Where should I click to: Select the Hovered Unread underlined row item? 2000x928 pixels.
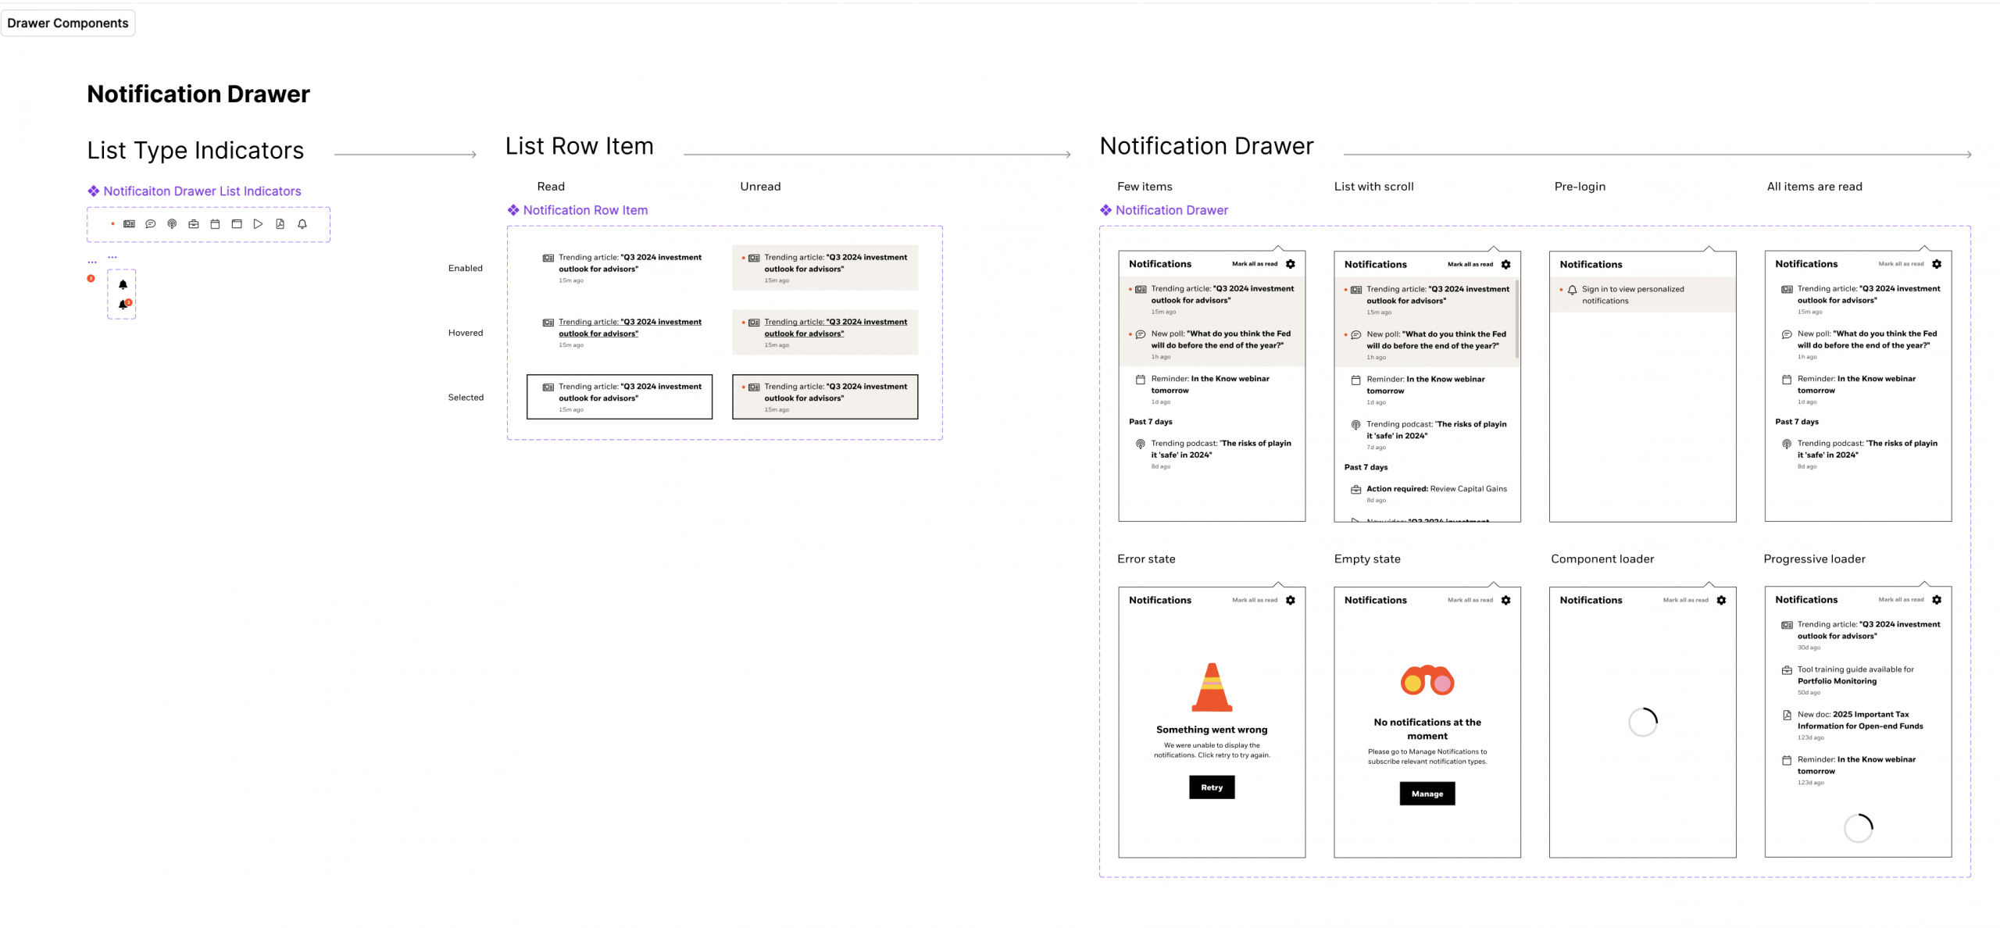[825, 333]
